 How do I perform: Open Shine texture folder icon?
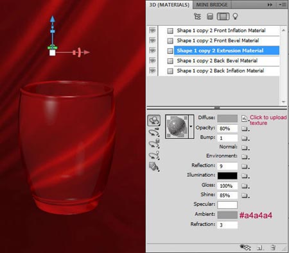pyautogui.click(x=245, y=195)
